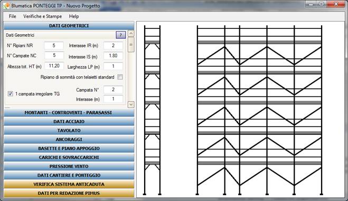This screenshot has height=201, width=348.
Task: Click the scrollbar up arrow
Action: [x=131, y=34]
